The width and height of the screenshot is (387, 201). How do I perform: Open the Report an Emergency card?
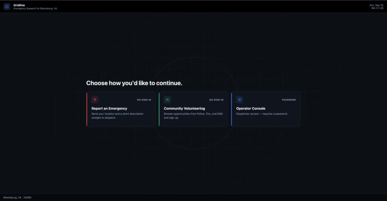coord(121,109)
